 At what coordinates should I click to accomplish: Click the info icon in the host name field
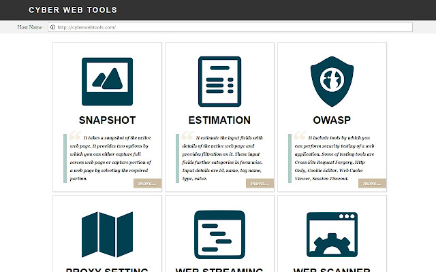pos(52,27)
